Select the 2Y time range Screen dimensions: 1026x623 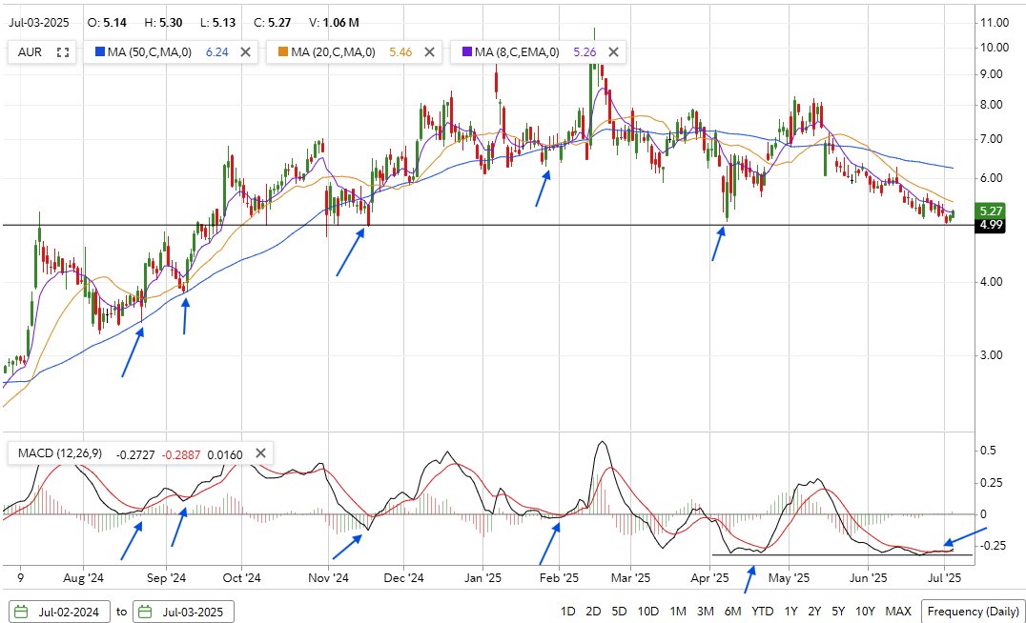point(814,612)
